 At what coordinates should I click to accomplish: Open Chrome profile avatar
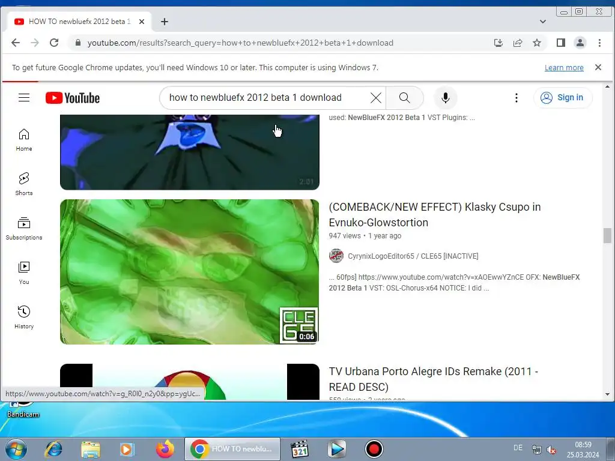point(580,43)
